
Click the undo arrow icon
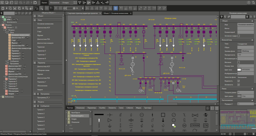[x=20, y=2]
